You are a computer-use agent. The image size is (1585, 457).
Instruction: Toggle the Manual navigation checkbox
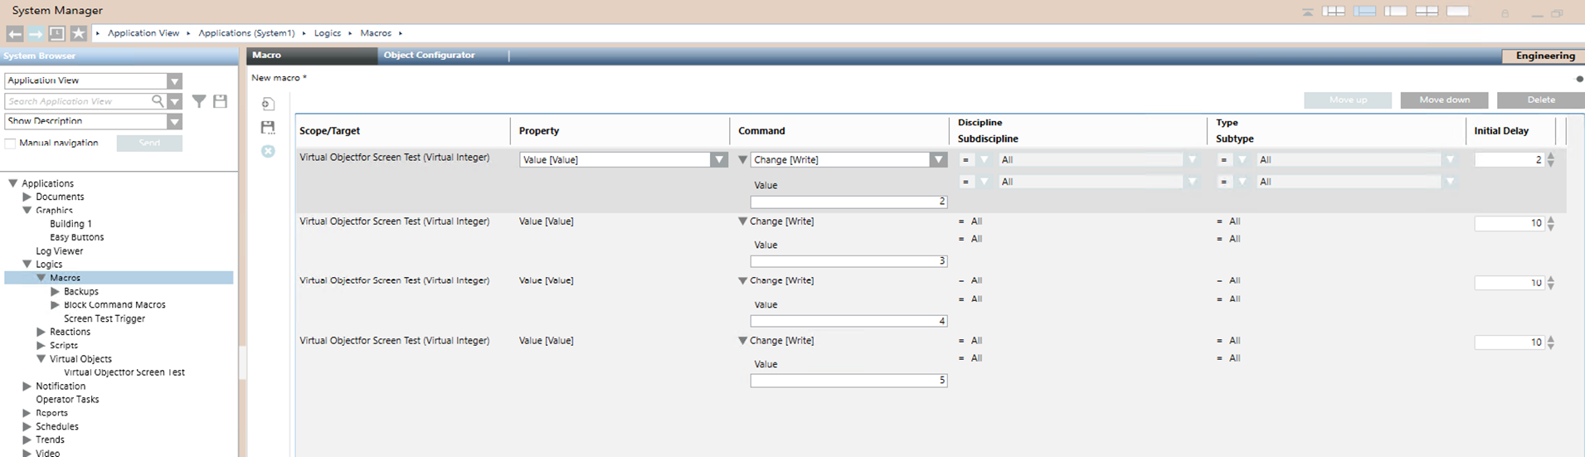click(x=11, y=143)
